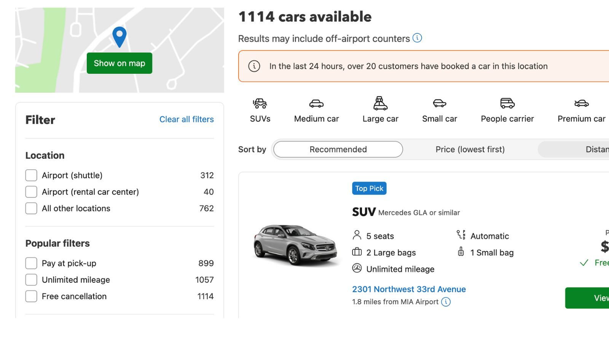Clear all filters
This screenshot has height=342, width=609.
pos(186,119)
